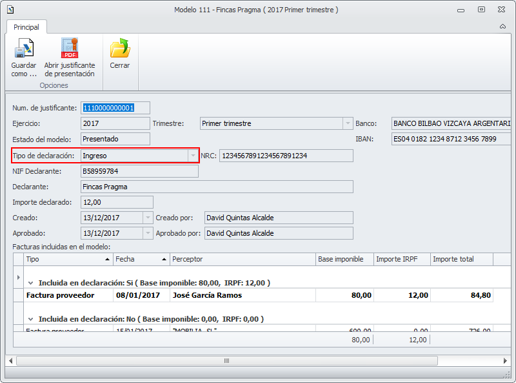Select the José García Ramos invoice row
Image resolution: width=516 pixels, height=383 pixels.
pyautogui.click(x=206, y=295)
